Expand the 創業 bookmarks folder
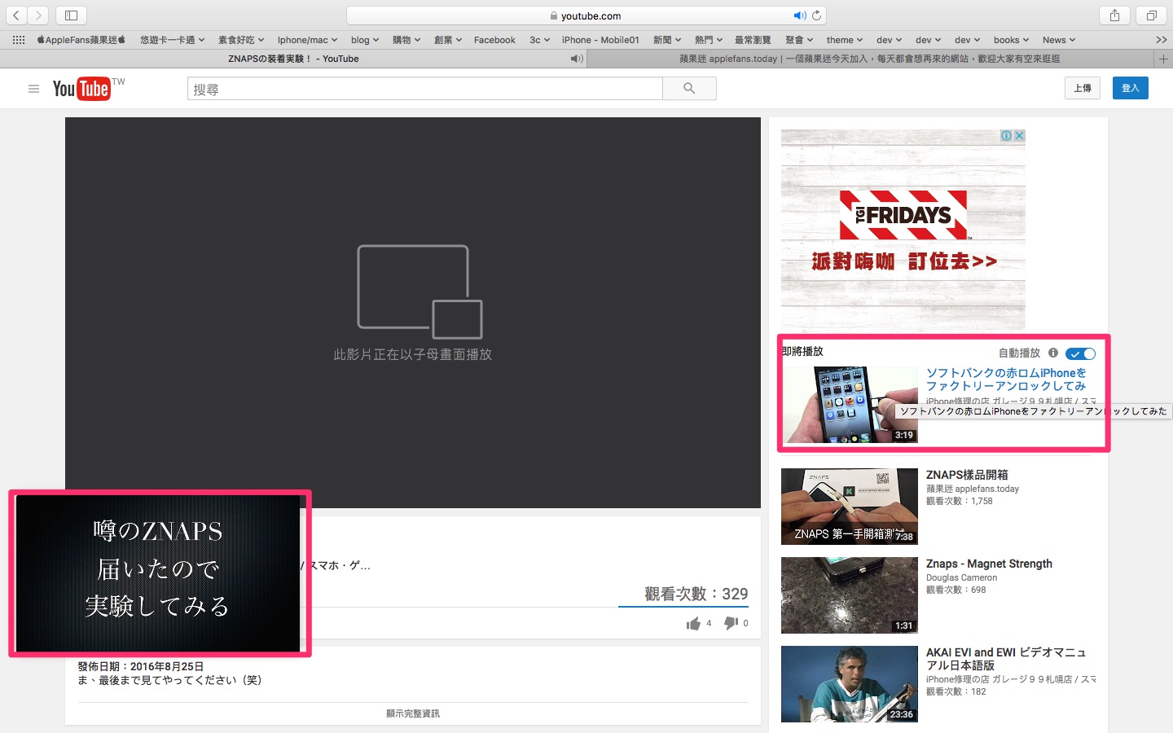1173x733 pixels. [448, 40]
